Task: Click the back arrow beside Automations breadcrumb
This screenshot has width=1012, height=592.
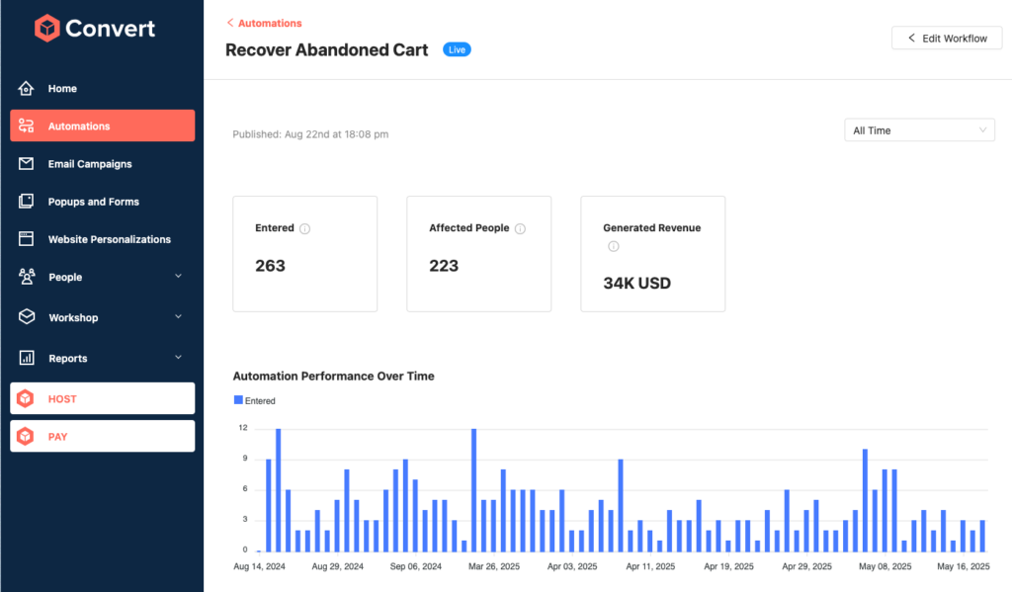Action: [x=229, y=23]
